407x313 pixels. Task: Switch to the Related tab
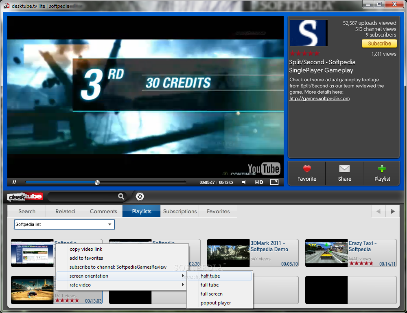[65, 211]
